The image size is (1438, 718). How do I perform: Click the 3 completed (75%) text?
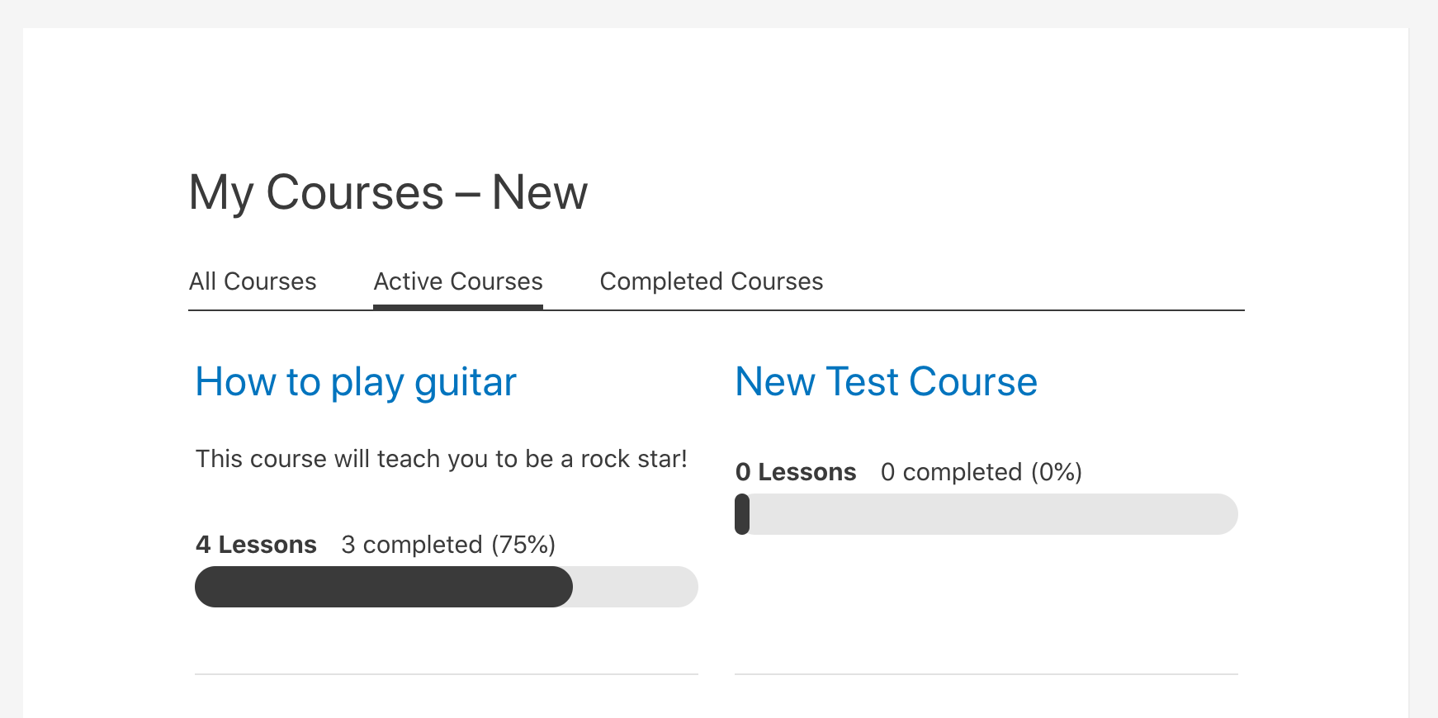pyautogui.click(x=448, y=545)
